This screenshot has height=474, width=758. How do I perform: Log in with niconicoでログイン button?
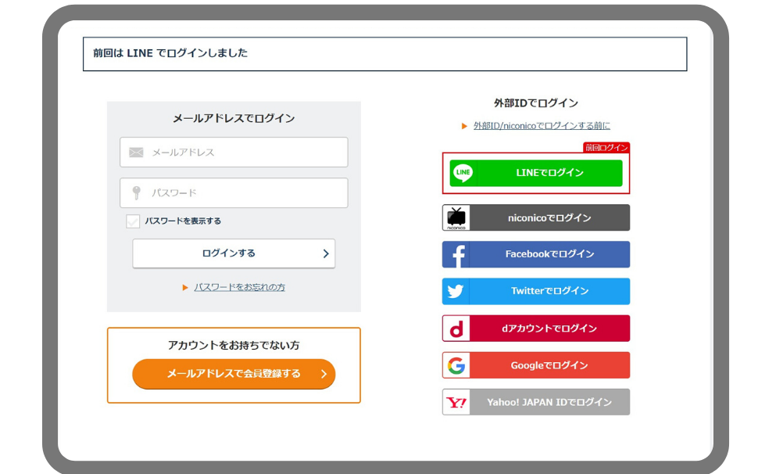pyautogui.click(x=536, y=217)
